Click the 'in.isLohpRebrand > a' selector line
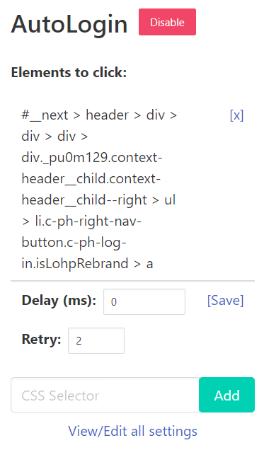This screenshot has height=450, width=264. click(87, 264)
